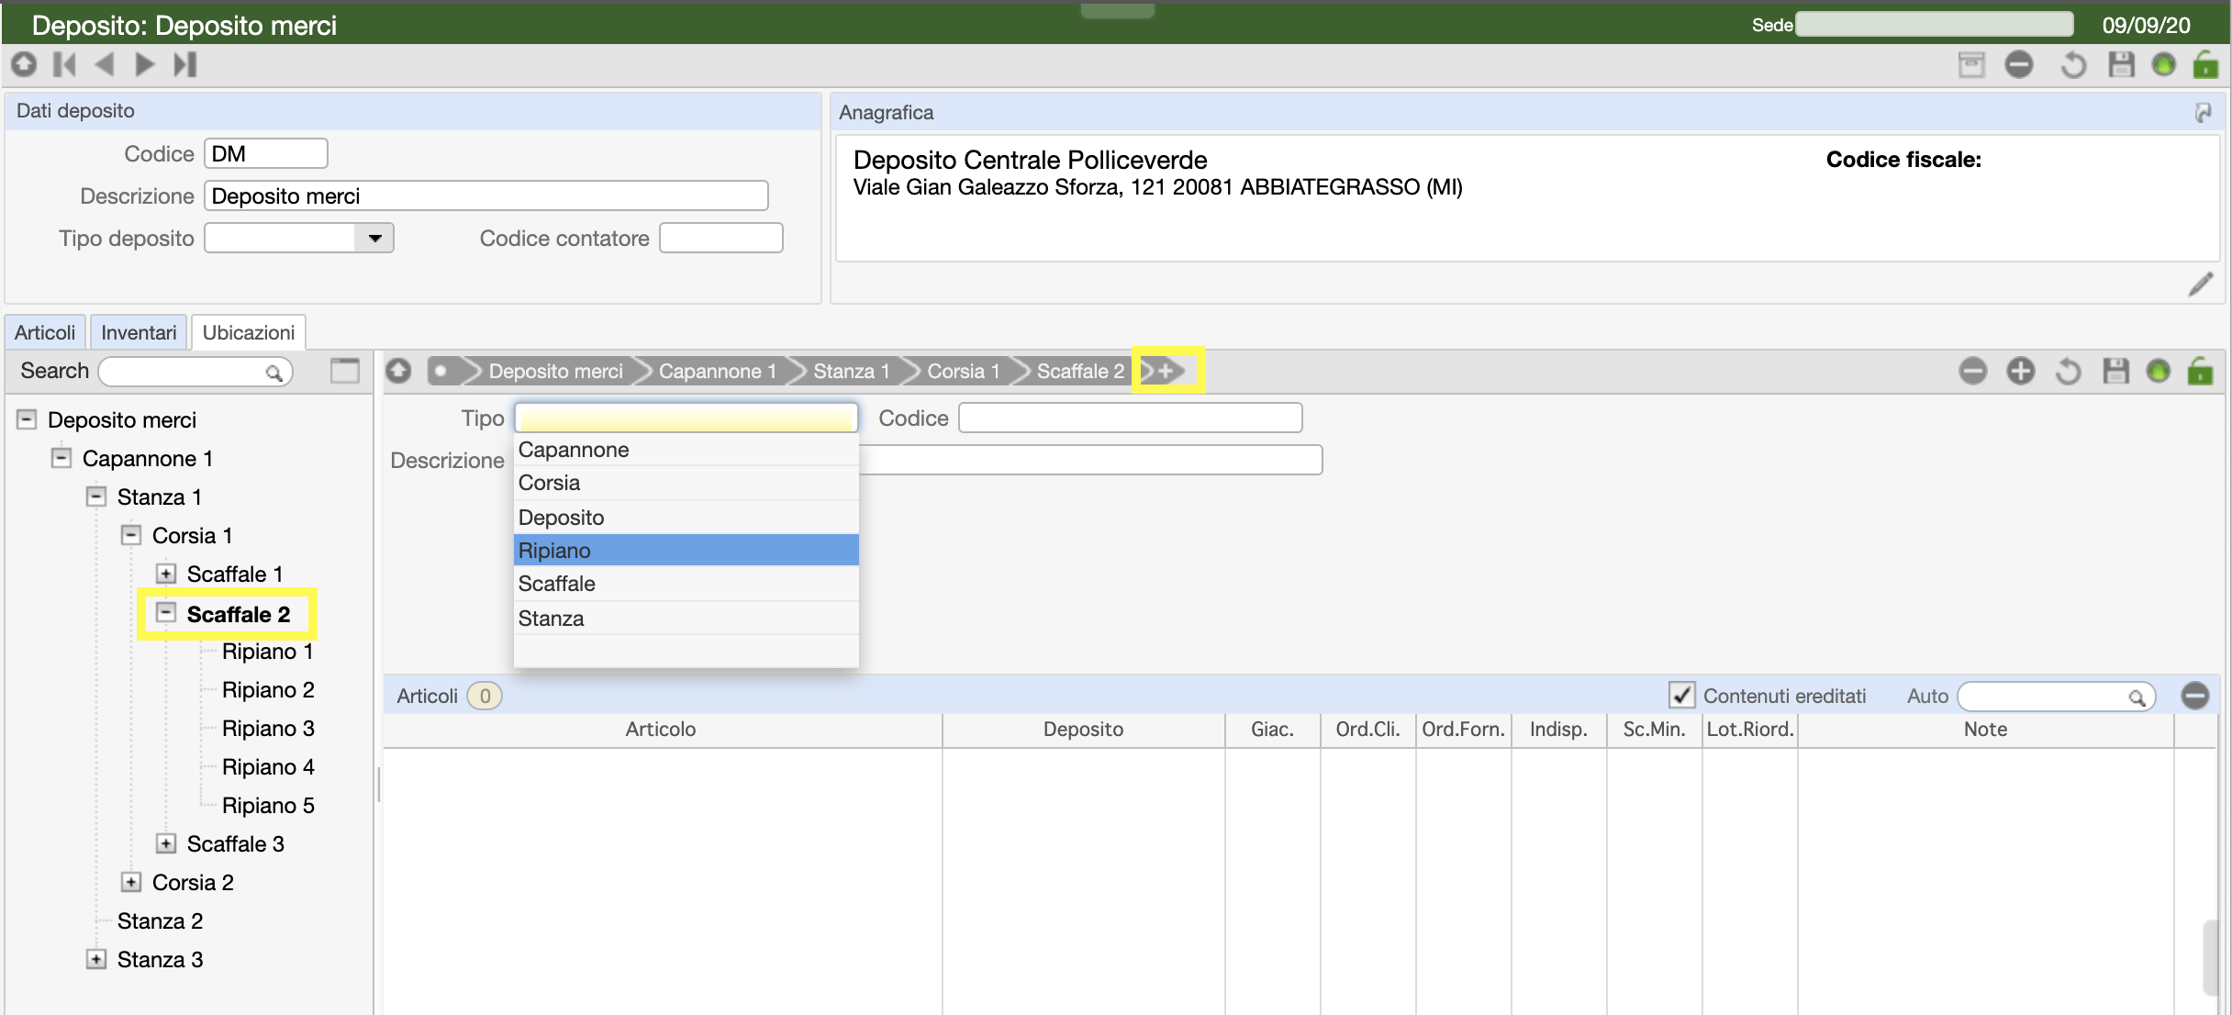
Task: Click the root dot segment of breadcrumb
Action: 441,371
